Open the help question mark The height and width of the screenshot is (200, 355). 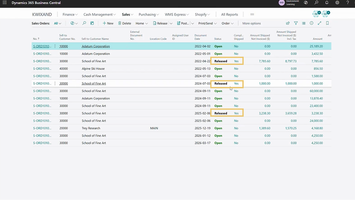pos(347,3)
